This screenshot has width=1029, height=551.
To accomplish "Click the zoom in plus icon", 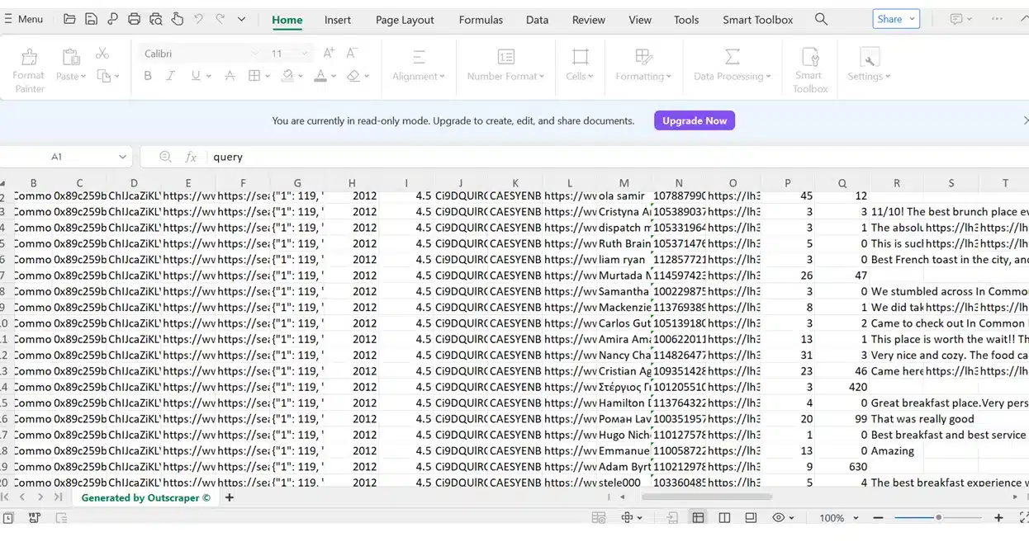I will [998, 518].
